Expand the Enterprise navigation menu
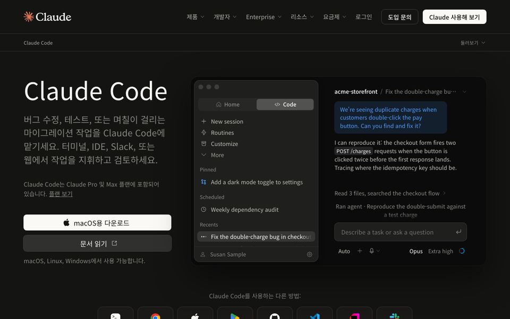This screenshot has width=510, height=319. pos(263,17)
